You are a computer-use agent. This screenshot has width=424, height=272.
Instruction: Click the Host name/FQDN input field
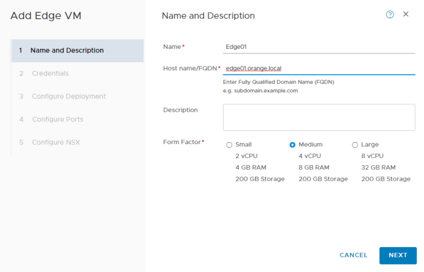[319, 68]
